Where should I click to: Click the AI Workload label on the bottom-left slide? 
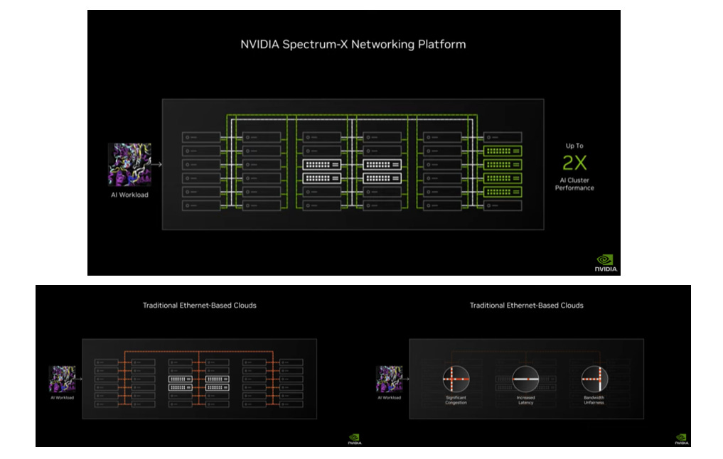click(x=63, y=399)
